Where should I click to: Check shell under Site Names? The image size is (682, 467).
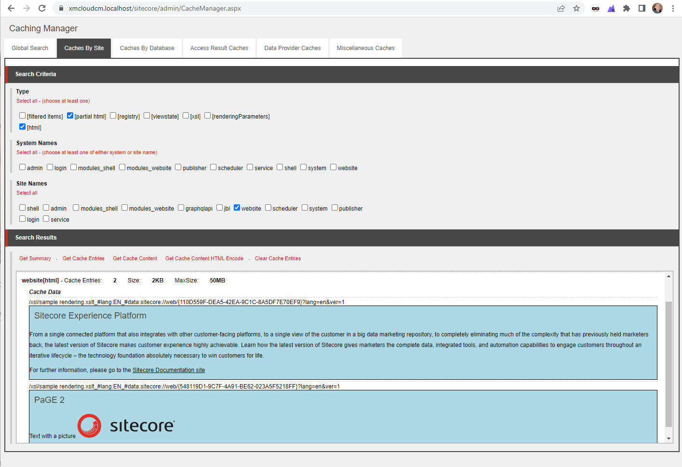point(22,208)
